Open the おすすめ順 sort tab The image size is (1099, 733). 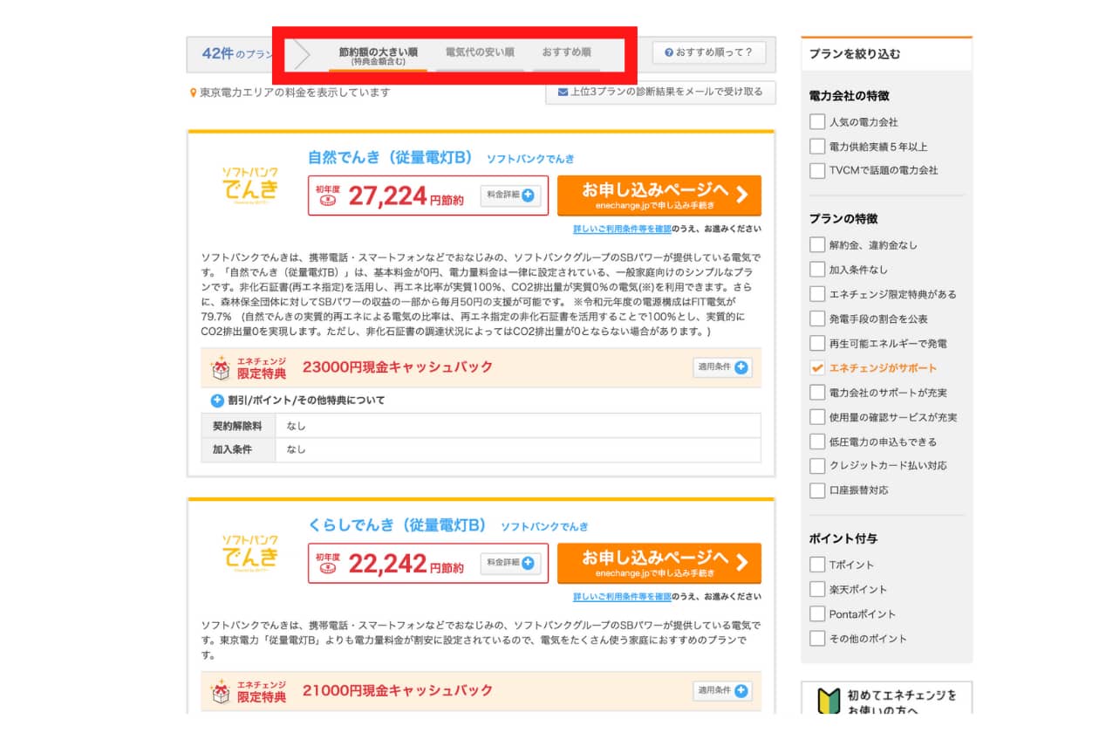tap(566, 53)
